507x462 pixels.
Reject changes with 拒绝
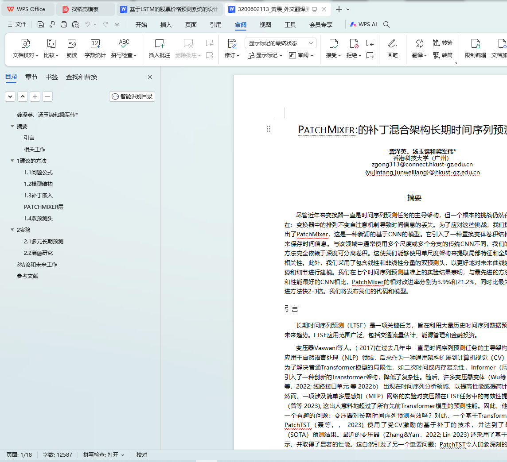click(x=354, y=48)
